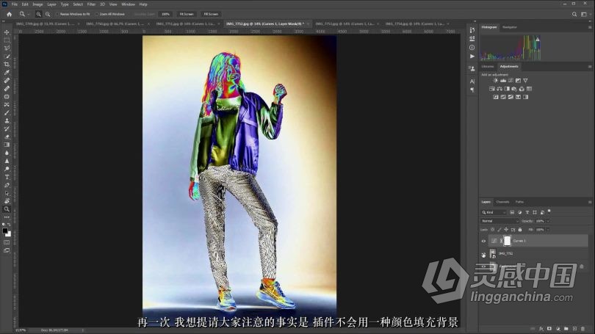Select the Rectangular Marquee tool
The image size is (595, 334).
coord(7,40)
